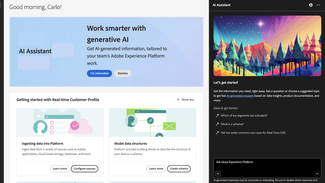This screenshot has width=325, height=183.
Task: Click the Ingesting data into Platform card illustration
Action: (x=60, y=122)
